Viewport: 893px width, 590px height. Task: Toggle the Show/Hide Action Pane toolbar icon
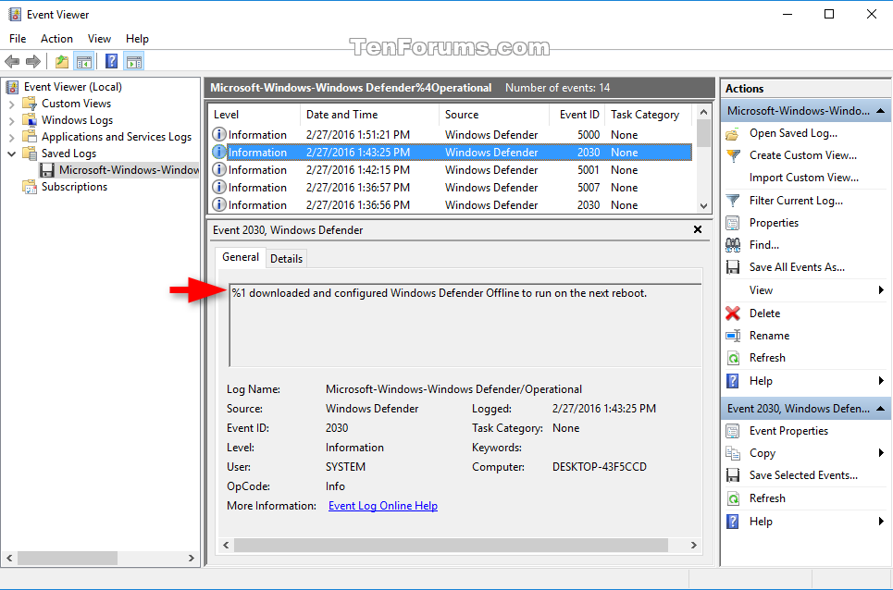tap(134, 61)
